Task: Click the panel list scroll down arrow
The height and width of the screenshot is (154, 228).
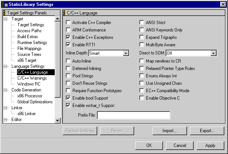Action: (x=57, y=120)
